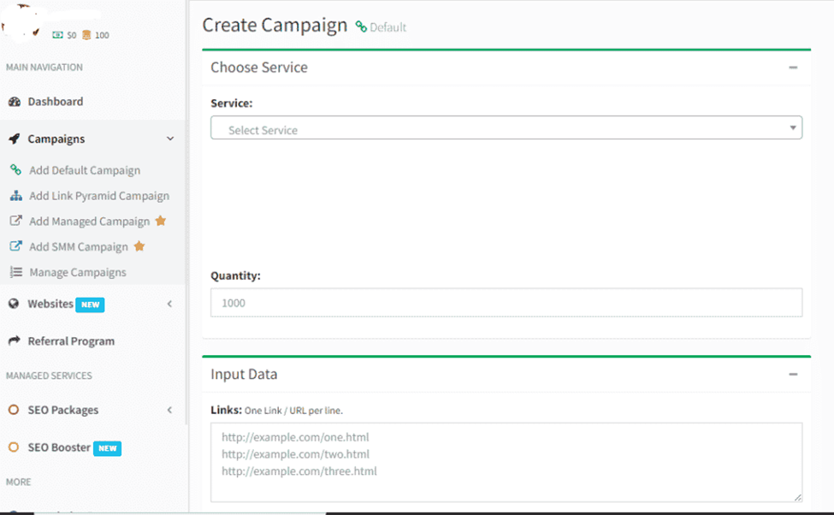Expand the SEO Packages submenu arrow
Viewport: 834px width, 515px height.
tap(169, 410)
